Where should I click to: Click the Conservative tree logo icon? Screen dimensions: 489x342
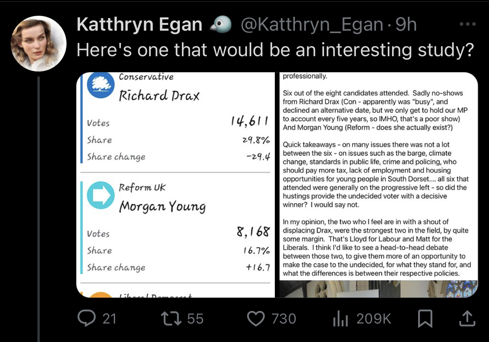100,85
